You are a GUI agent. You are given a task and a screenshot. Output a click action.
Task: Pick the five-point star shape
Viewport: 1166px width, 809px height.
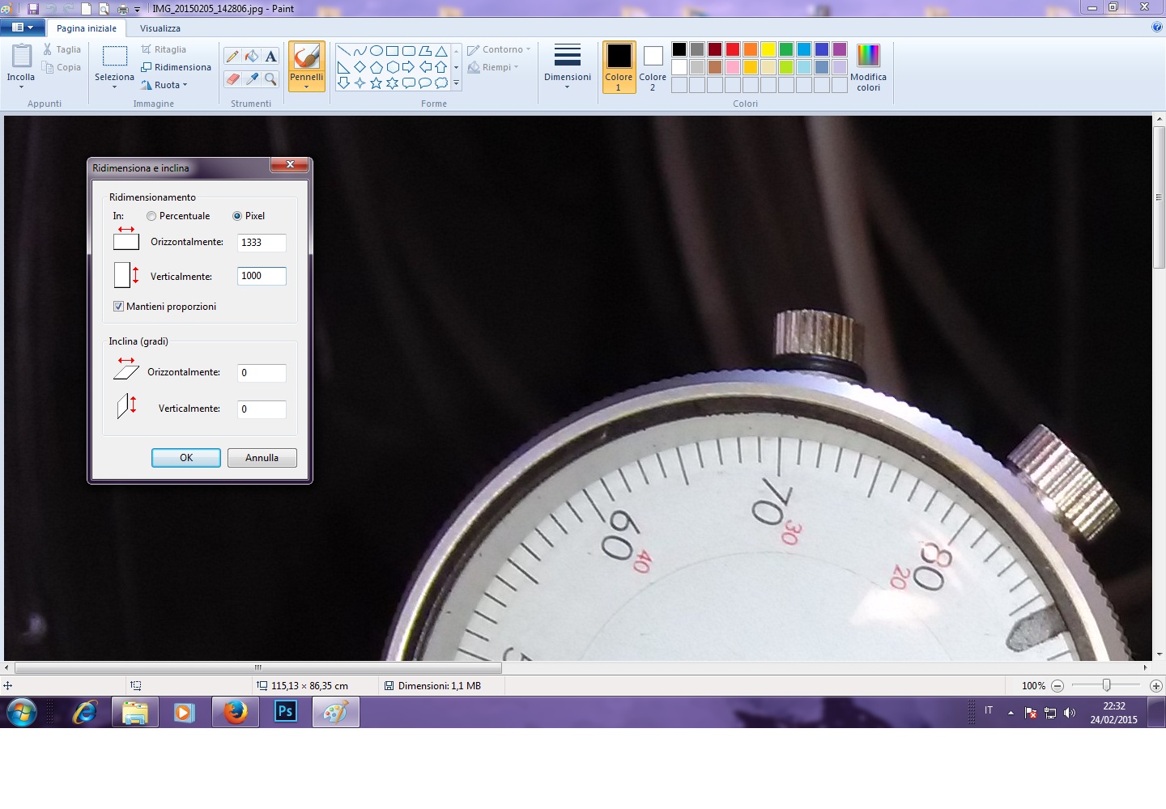click(377, 83)
